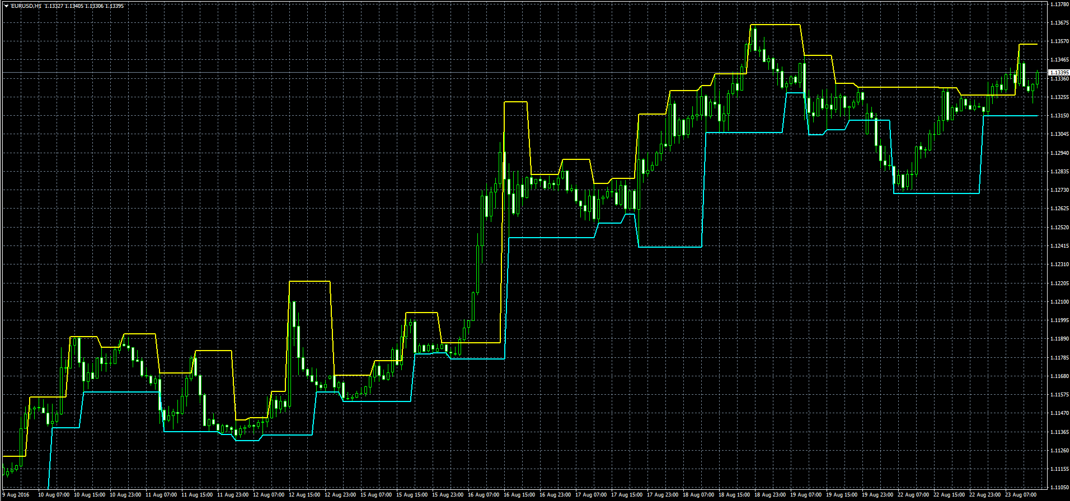Click the 1.12205 price scale label
The width and height of the screenshot is (1070, 501).
click(x=1058, y=283)
